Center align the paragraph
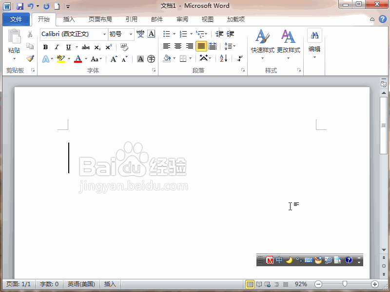Screen dimensions: 390x292 (x=178, y=46)
